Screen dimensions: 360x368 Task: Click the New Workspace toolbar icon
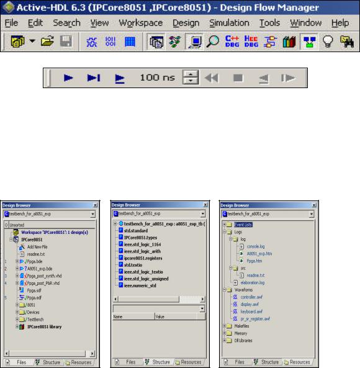pyautogui.click(x=17, y=42)
